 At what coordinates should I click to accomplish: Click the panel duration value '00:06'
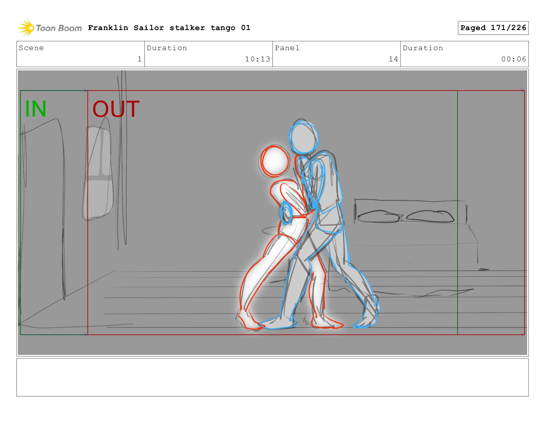coord(514,59)
